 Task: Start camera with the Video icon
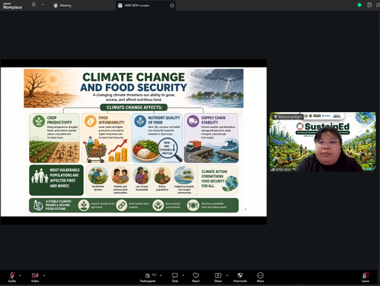[35, 275]
